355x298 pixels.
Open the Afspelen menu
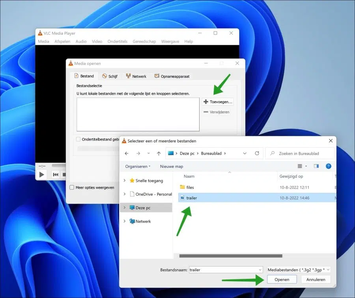(x=62, y=41)
